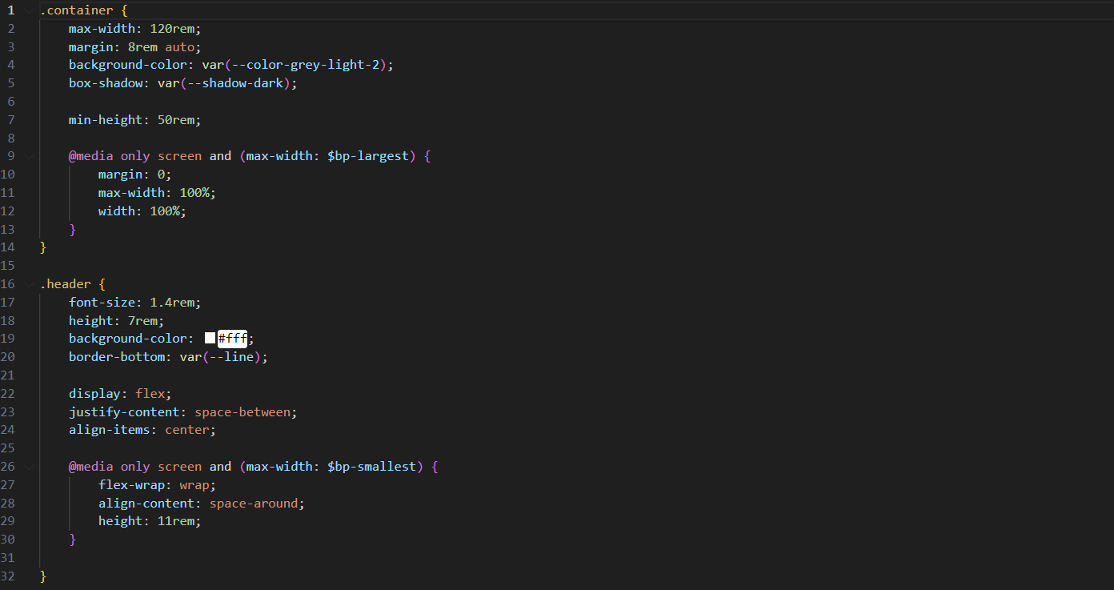Click the highlighted #fff color value

(232, 339)
